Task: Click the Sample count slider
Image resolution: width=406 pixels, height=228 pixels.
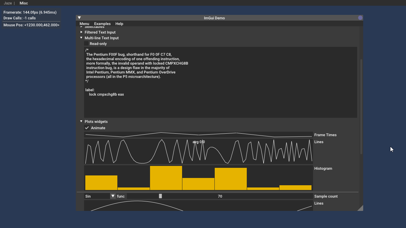Action: [220, 196]
